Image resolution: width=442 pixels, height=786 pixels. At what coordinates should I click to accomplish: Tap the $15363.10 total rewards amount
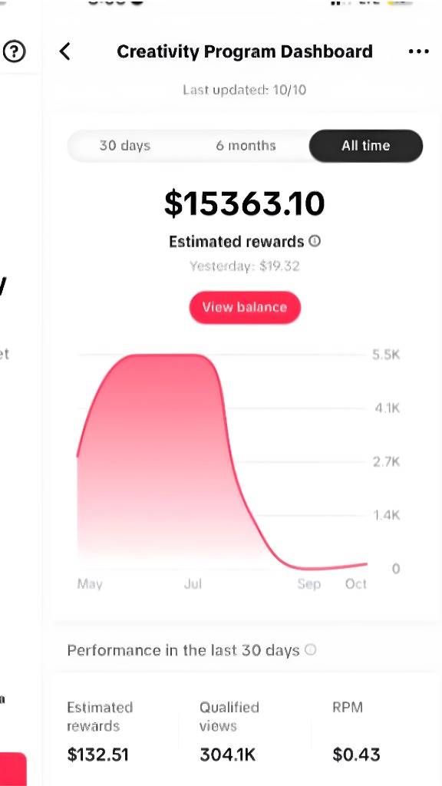245,203
